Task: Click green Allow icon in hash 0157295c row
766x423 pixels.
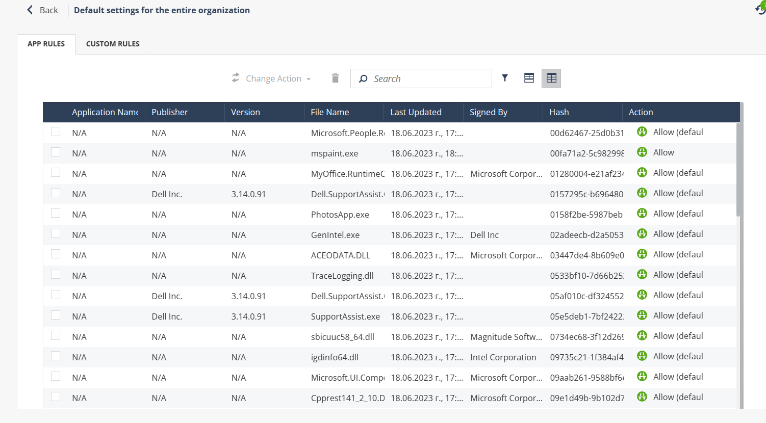Action: click(x=642, y=193)
